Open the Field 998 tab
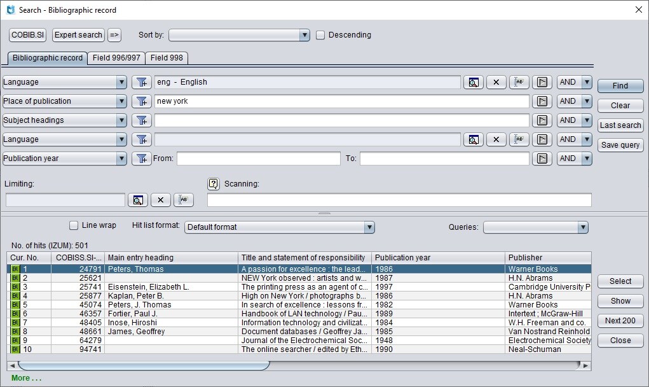This screenshot has height=387, width=649. click(167, 58)
